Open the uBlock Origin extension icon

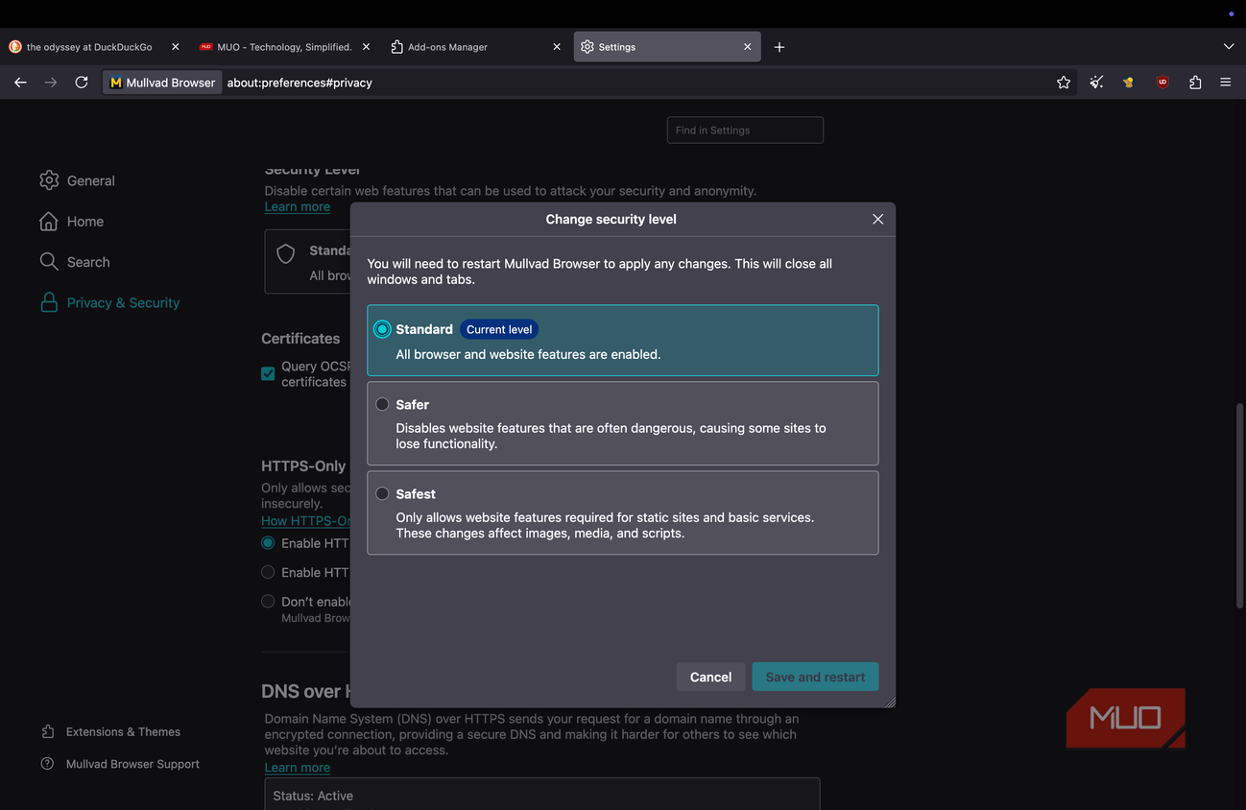point(1162,83)
